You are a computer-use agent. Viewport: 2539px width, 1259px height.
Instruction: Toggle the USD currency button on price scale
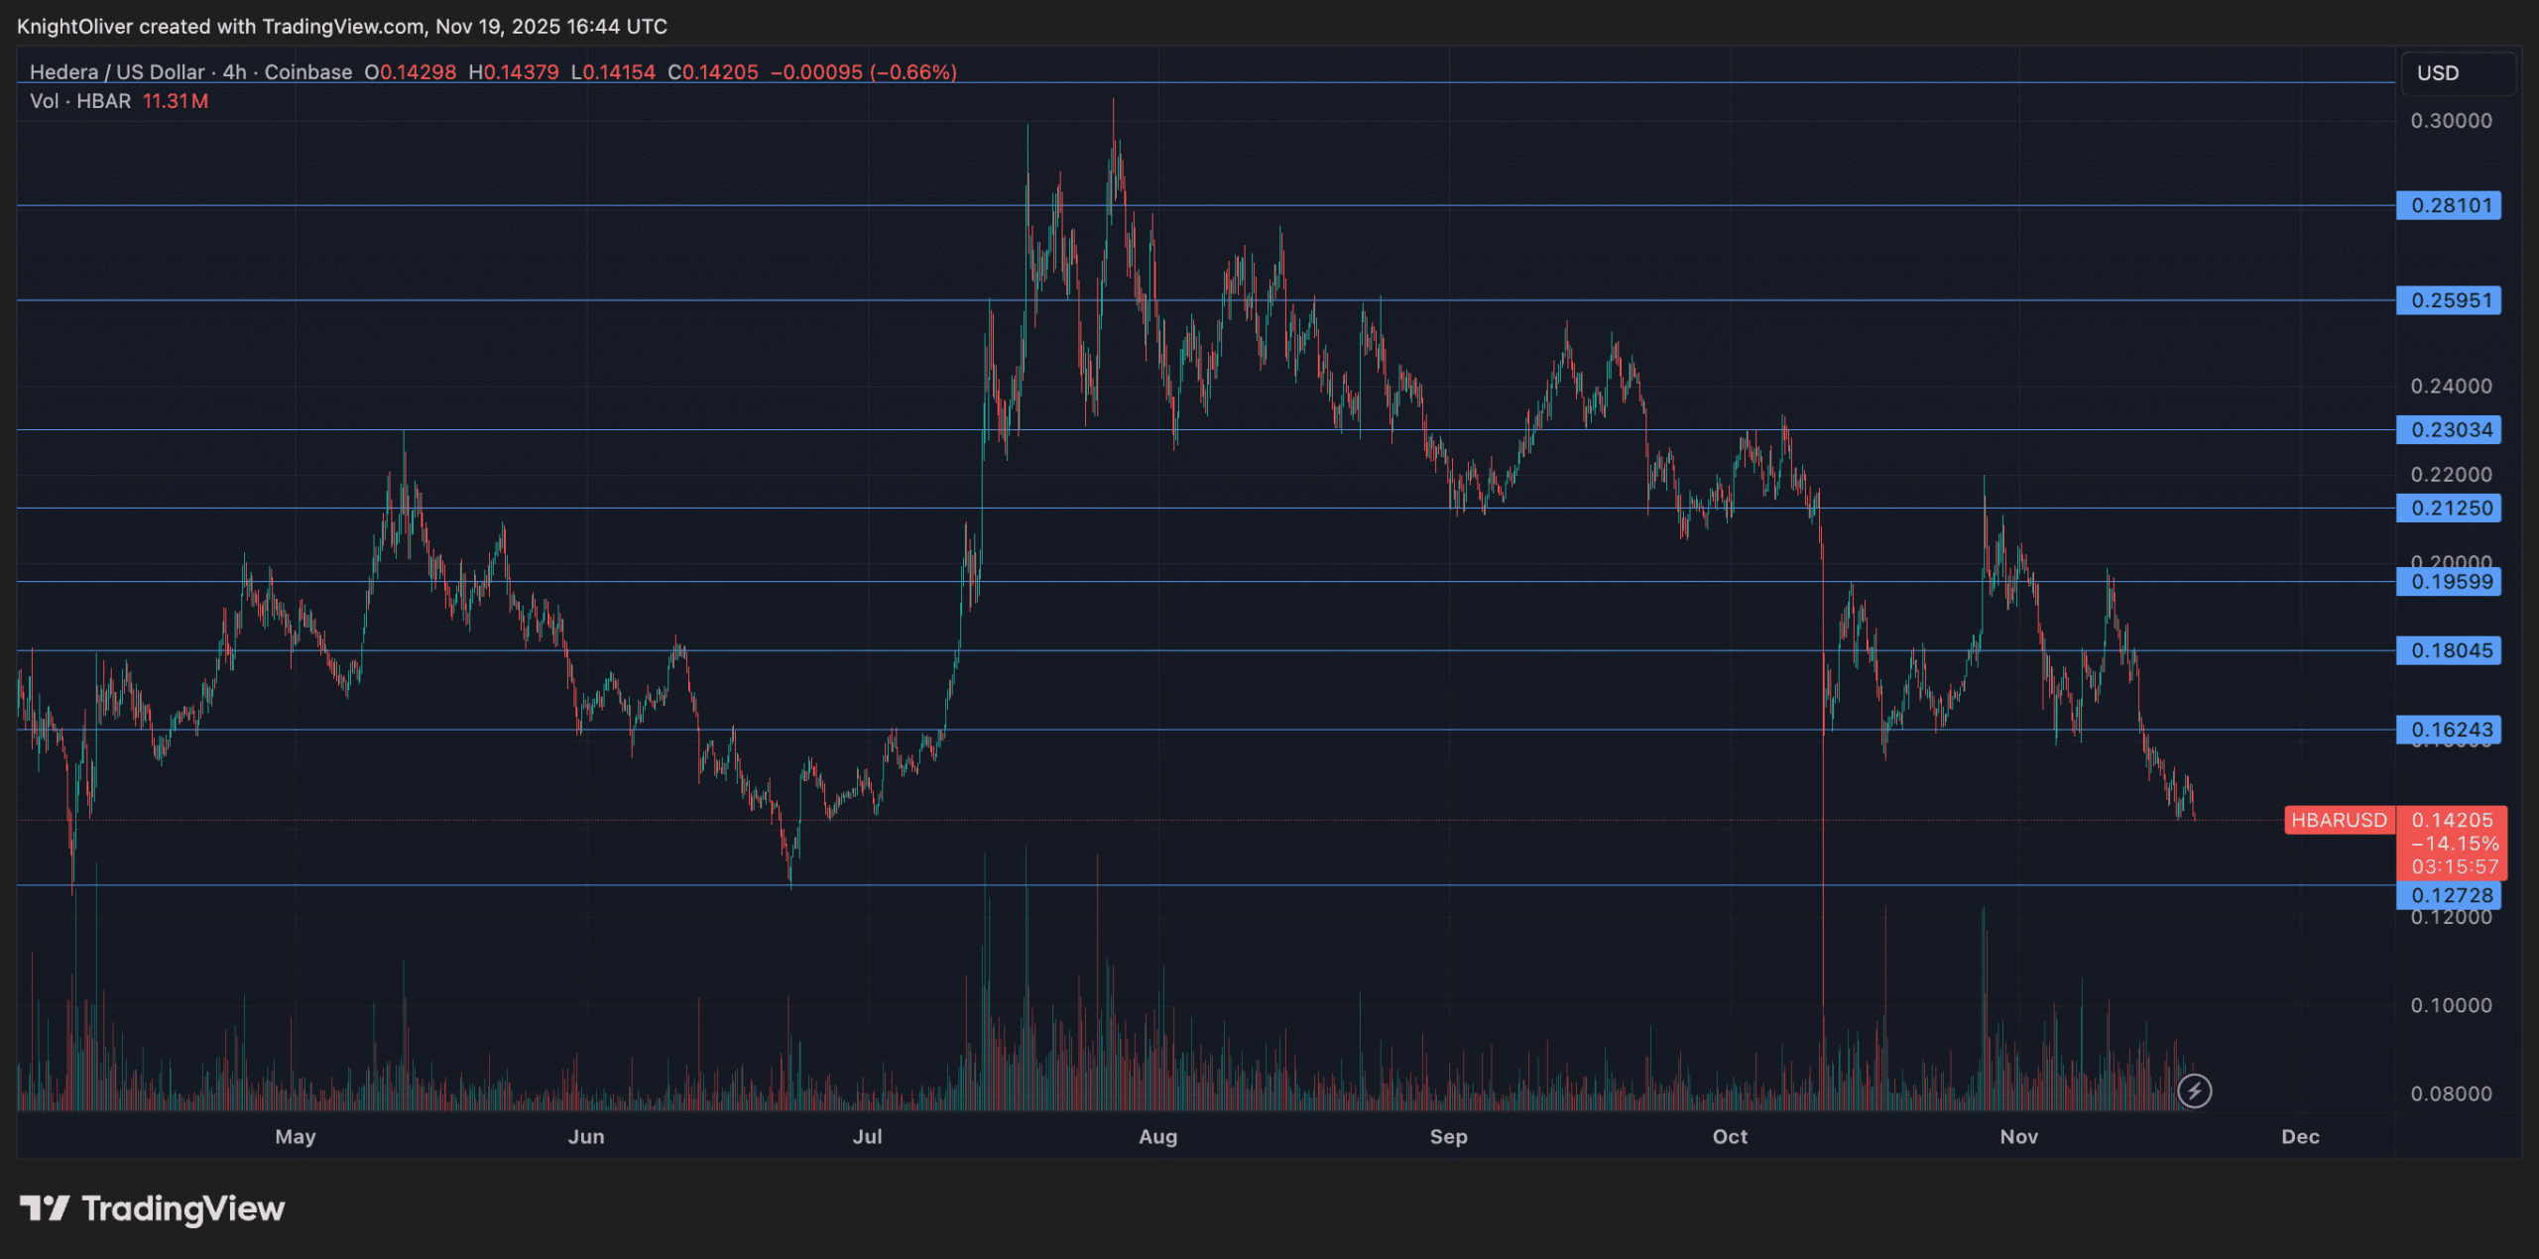coord(2437,72)
